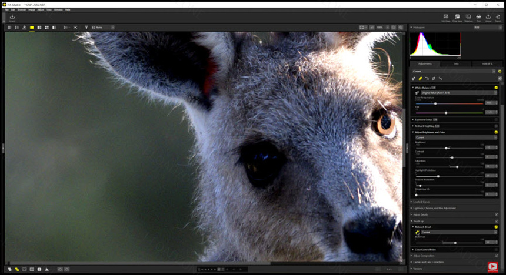Select the yellow retouch brush tool

pos(420,78)
